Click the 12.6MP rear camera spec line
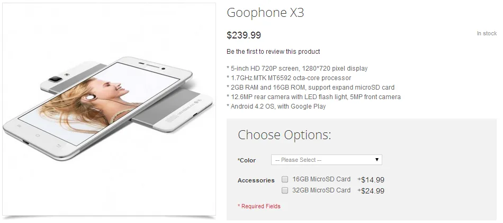This screenshot has height=223, width=503. point(313,97)
